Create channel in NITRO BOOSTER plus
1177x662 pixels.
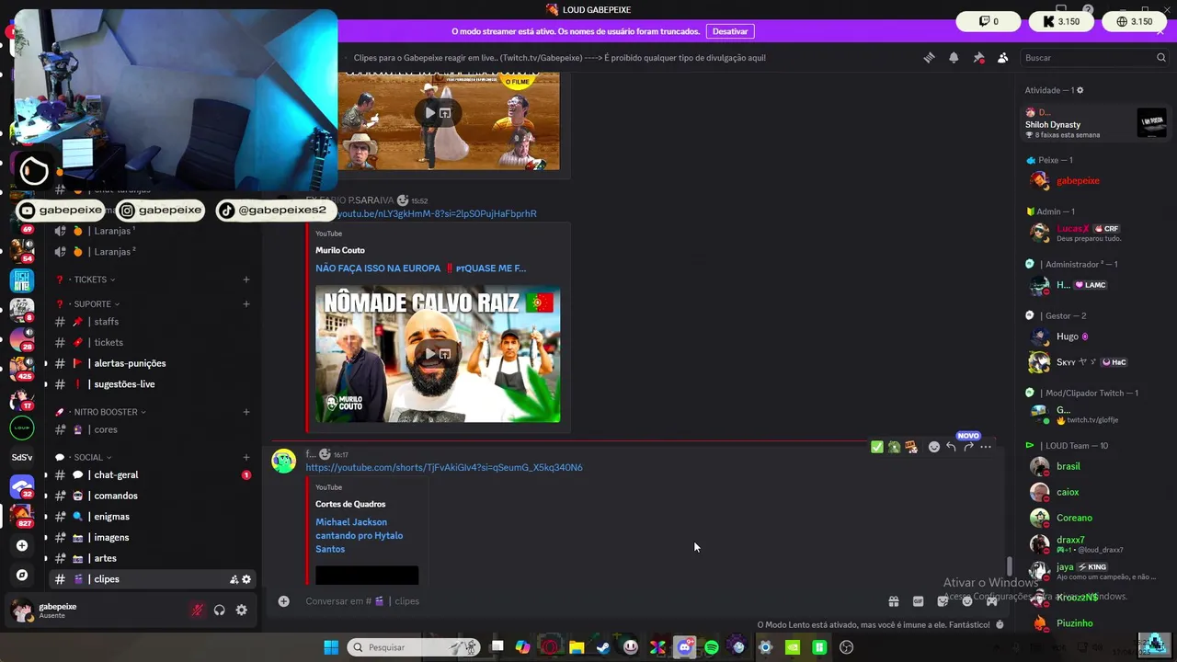click(x=246, y=412)
